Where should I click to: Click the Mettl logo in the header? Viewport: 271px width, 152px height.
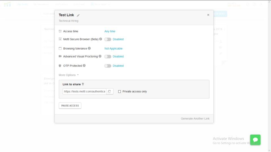click(x=7, y=4)
